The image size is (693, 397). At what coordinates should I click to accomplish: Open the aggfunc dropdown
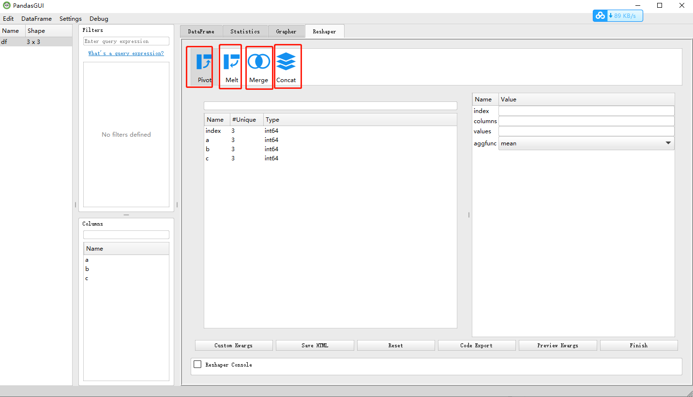[x=668, y=143]
